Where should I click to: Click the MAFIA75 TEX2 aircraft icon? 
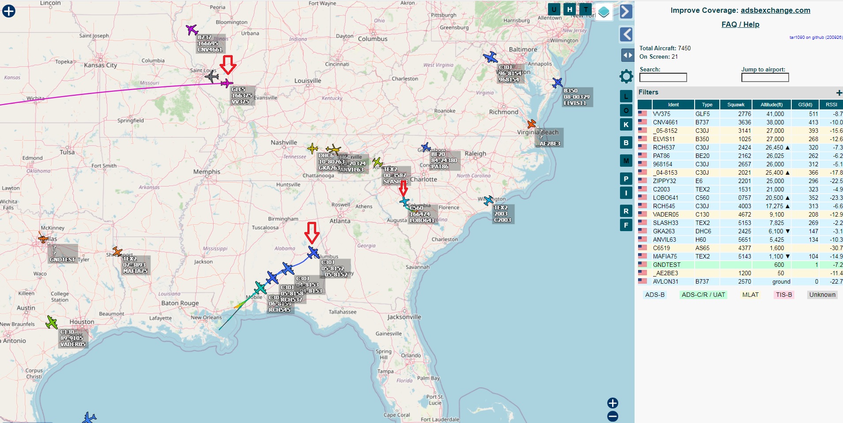click(117, 251)
